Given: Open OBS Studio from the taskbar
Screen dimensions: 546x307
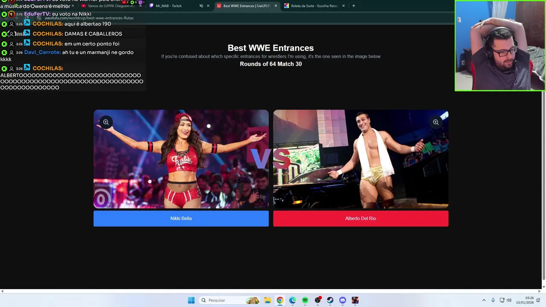Looking at the screenshot, I should [317, 300].
